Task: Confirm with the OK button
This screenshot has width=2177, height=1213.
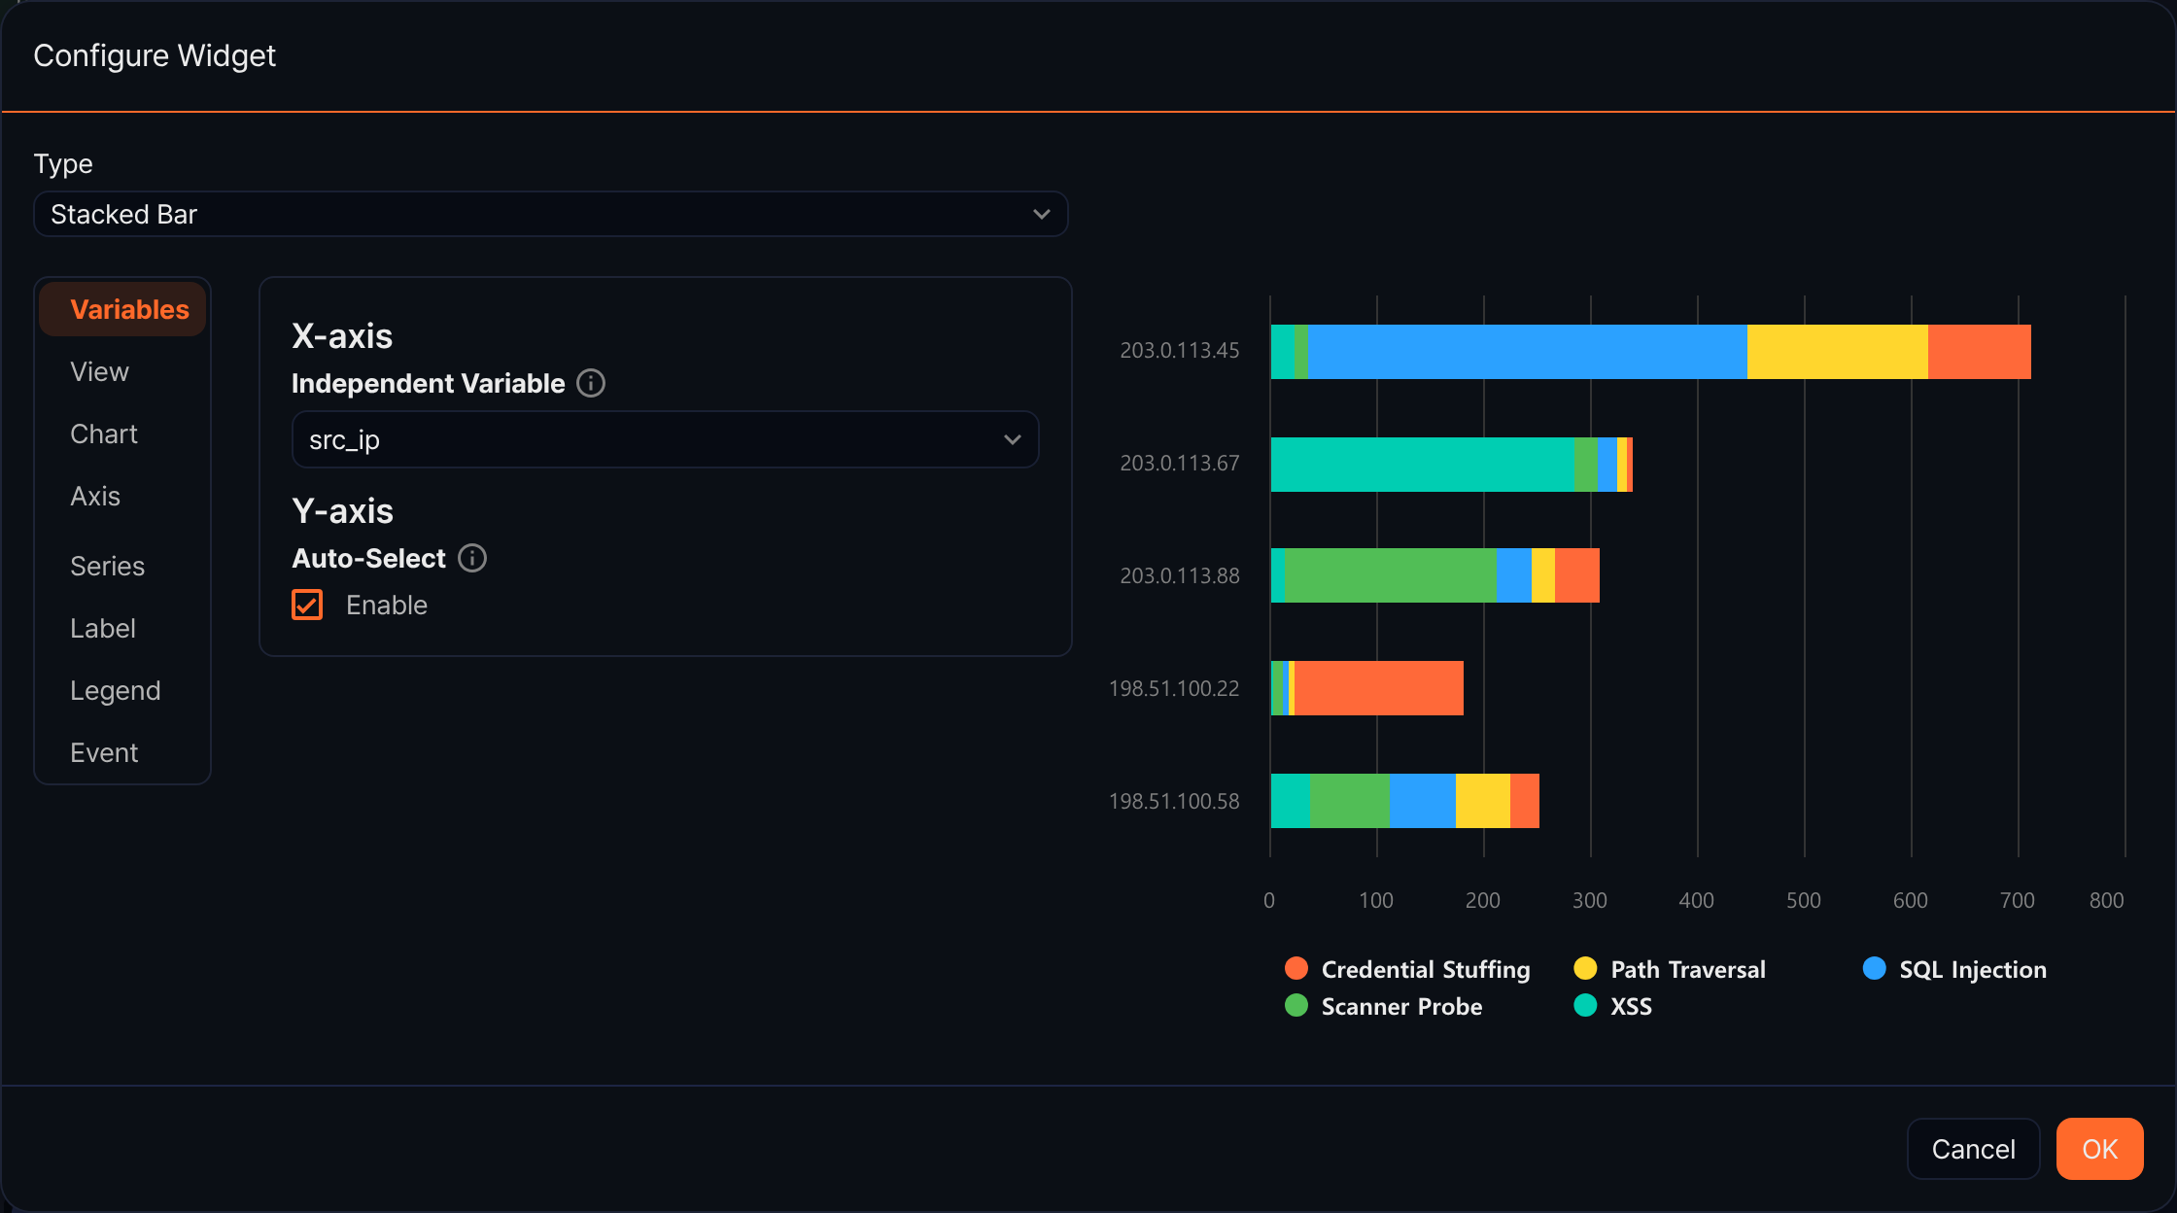Action: click(x=2099, y=1149)
